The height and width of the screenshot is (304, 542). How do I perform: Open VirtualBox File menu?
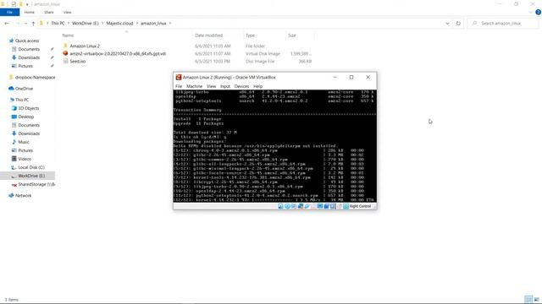click(179, 86)
